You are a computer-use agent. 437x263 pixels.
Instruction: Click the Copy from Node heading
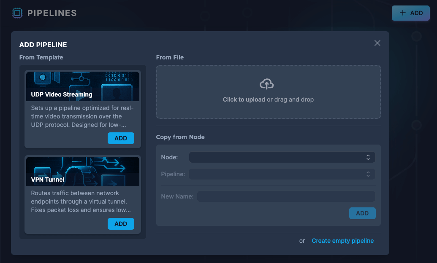pos(180,137)
